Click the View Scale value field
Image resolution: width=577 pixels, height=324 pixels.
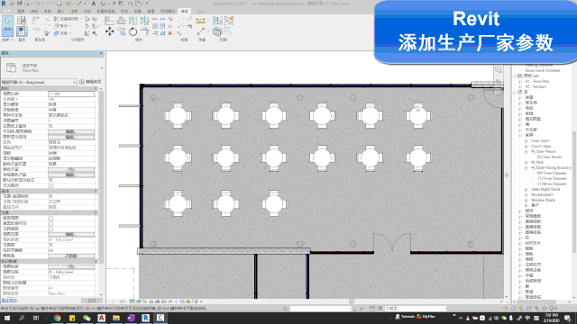coord(71,94)
